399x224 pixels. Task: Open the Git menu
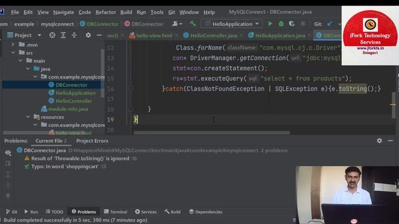click(x=171, y=12)
